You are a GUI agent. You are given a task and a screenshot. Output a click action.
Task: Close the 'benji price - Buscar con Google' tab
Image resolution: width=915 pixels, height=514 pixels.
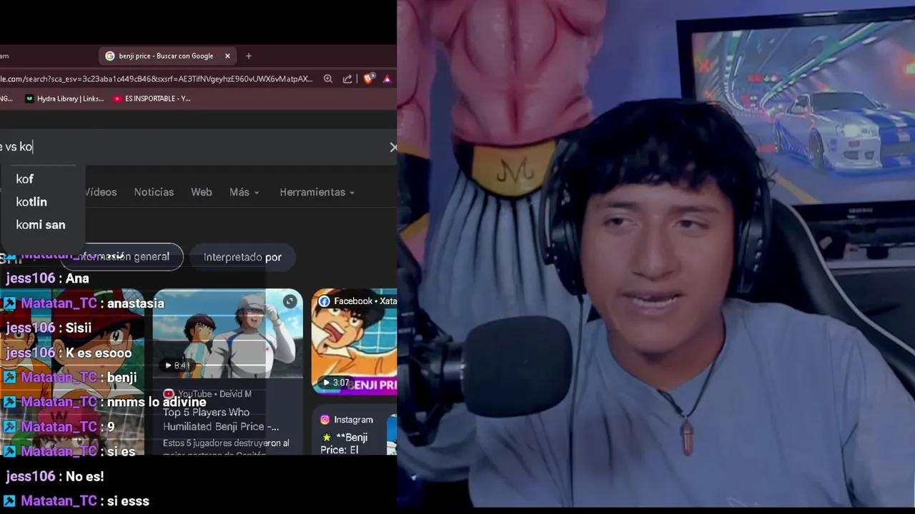coord(227,56)
